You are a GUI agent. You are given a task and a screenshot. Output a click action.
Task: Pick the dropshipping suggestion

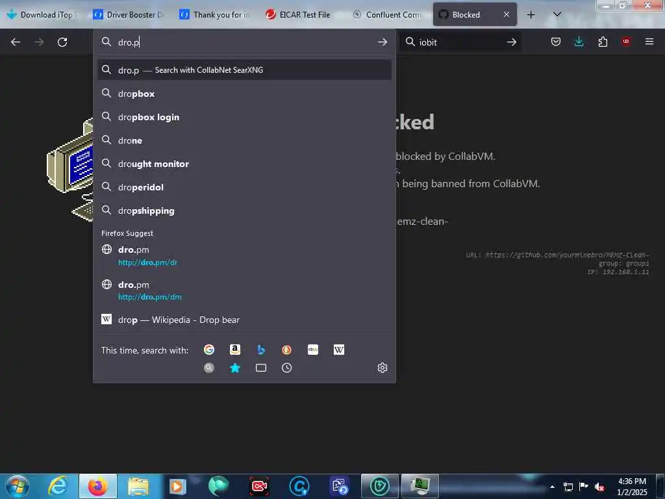click(x=245, y=211)
